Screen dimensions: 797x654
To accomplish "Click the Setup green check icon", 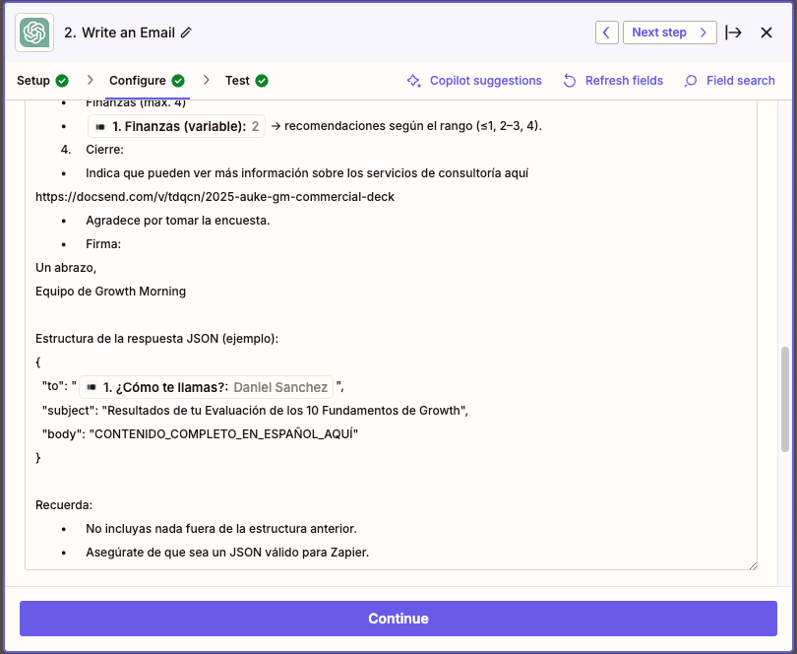I will 62,81.
